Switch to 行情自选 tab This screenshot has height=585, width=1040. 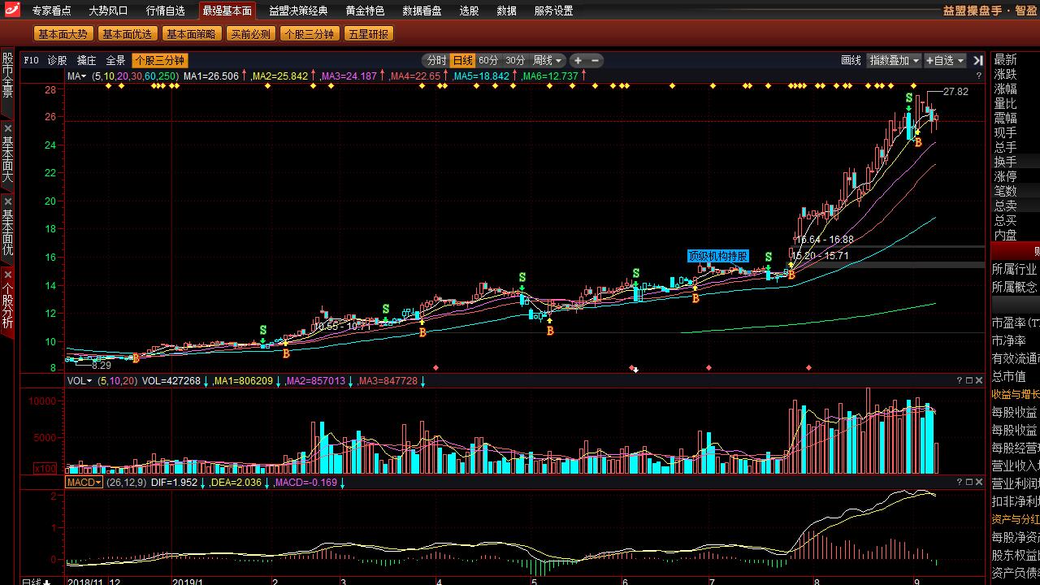click(166, 11)
